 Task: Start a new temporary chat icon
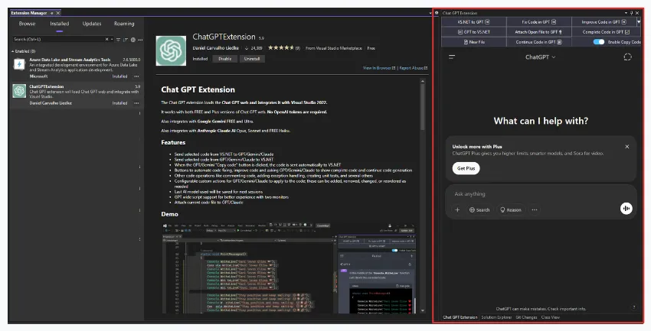(x=627, y=57)
